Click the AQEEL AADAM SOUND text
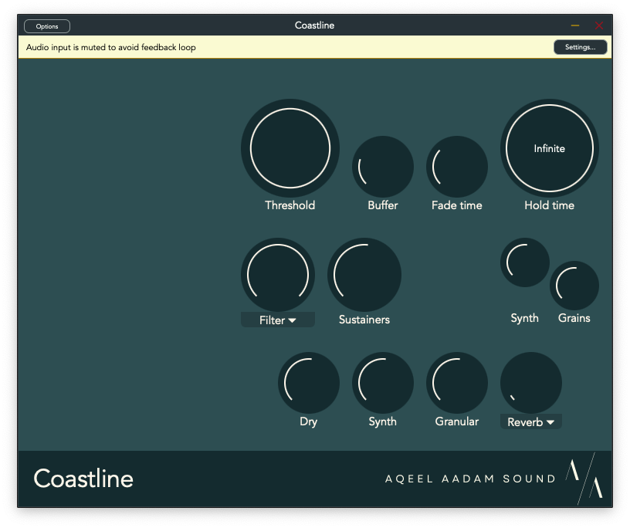 [x=470, y=479]
